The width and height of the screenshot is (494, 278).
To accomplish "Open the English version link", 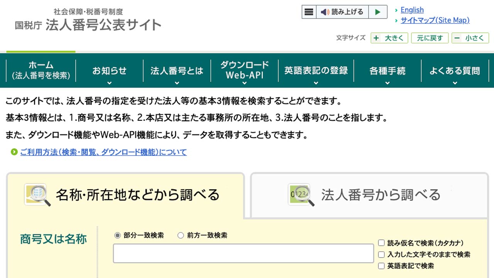I will click(412, 10).
